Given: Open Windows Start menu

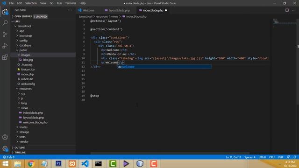Looking at the screenshot, I should (5, 164).
